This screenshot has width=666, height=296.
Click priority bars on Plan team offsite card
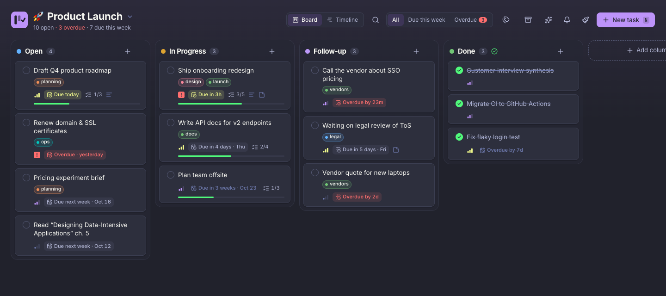(181, 188)
